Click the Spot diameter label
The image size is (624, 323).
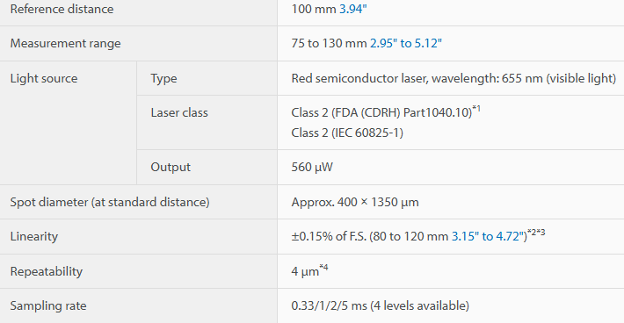[110, 202]
